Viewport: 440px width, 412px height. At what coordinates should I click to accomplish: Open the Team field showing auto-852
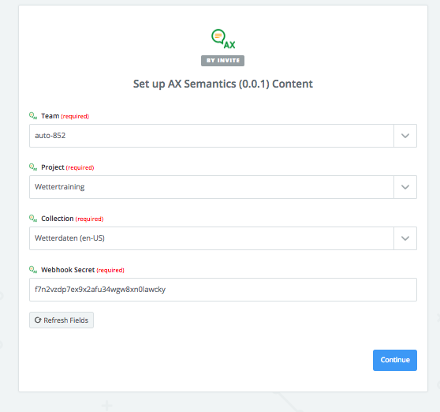pos(211,136)
